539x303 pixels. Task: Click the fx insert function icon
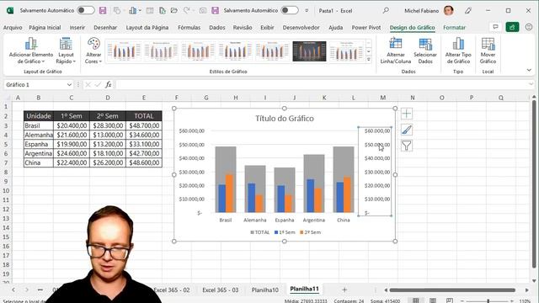pos(109,84)
